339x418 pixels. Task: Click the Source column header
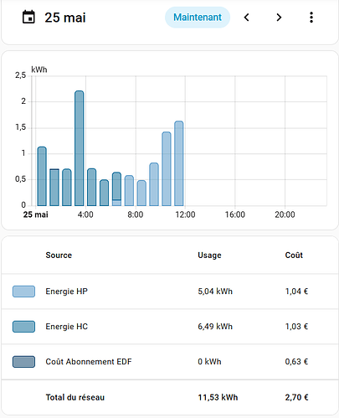coord(59,255)
